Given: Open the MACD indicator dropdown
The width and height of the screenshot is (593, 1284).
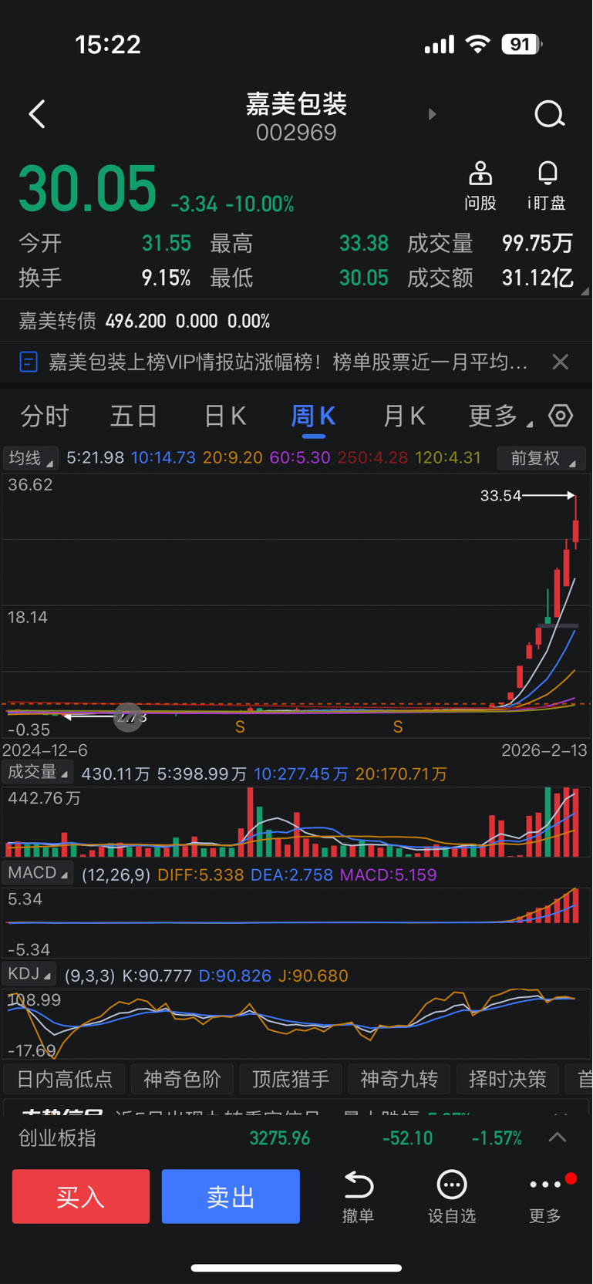Looking at the screenshot, I should [37, 873].
